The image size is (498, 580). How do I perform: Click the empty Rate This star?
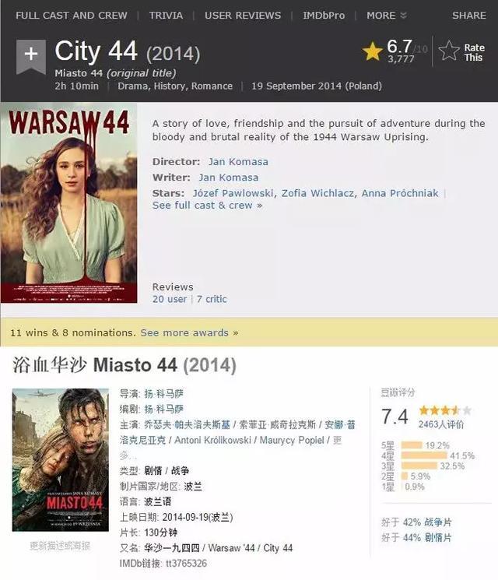tap(449, 51)
